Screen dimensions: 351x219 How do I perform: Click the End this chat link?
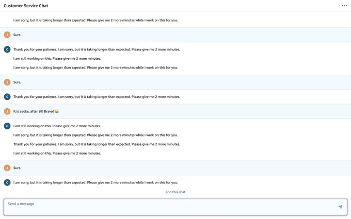tap(176, 192)
